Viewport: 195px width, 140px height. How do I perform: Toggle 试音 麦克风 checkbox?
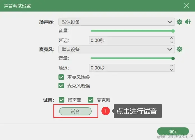pos(90,100)
